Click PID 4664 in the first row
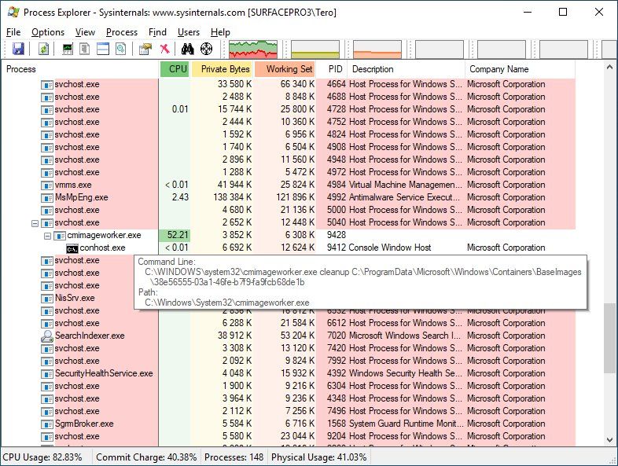 [336, 84]
